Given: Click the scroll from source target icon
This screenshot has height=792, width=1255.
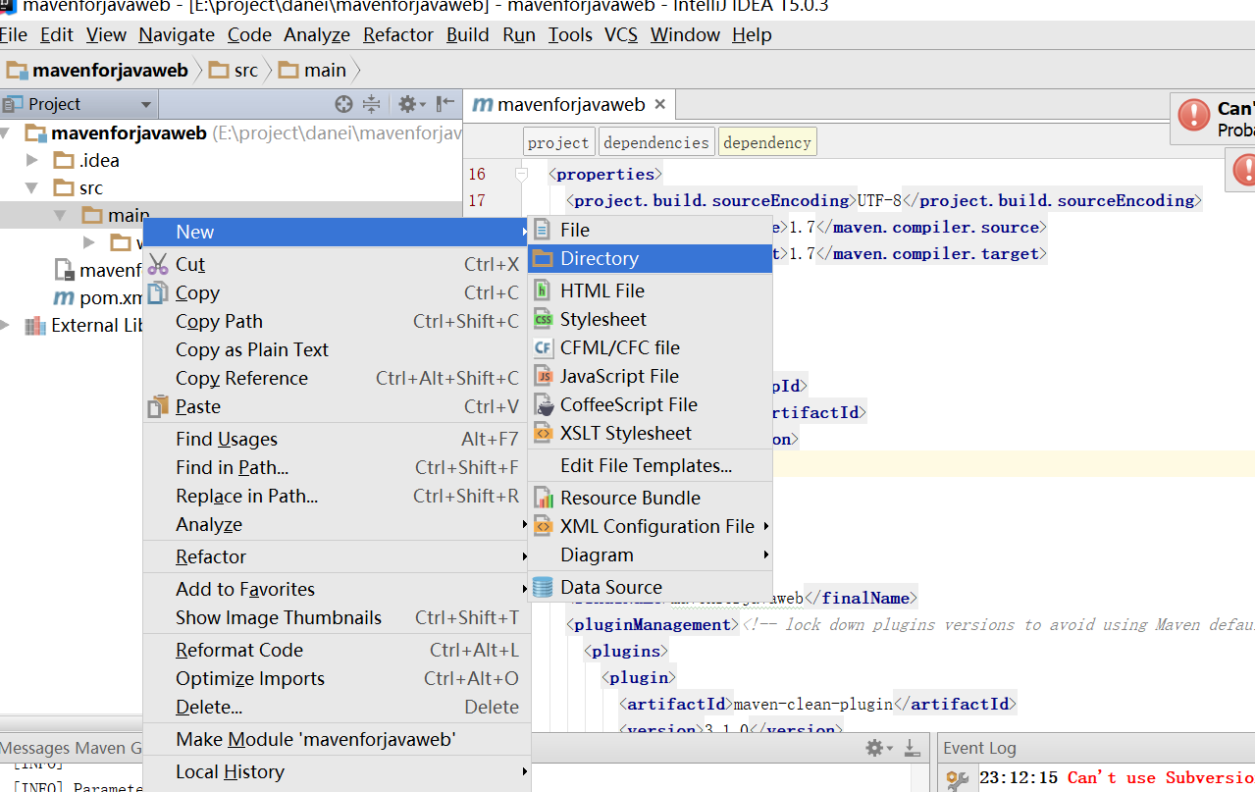Looking at the screenshot, I should (x=343, y=104).
